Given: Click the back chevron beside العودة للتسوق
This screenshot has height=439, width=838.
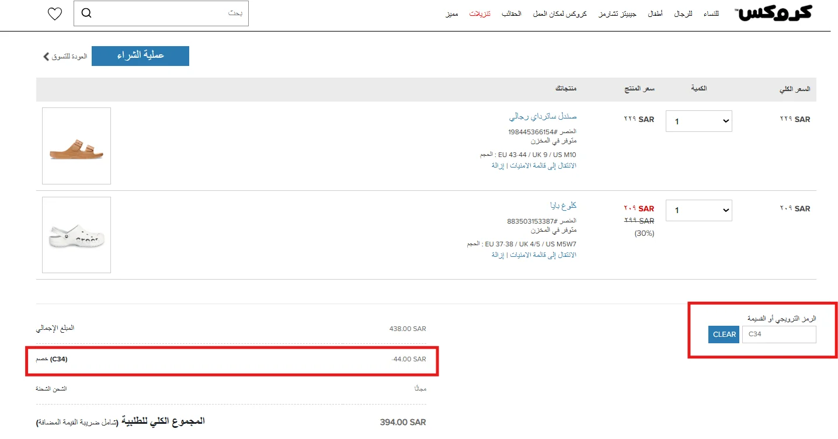Looking at the screenshot, I should [46, 57].
